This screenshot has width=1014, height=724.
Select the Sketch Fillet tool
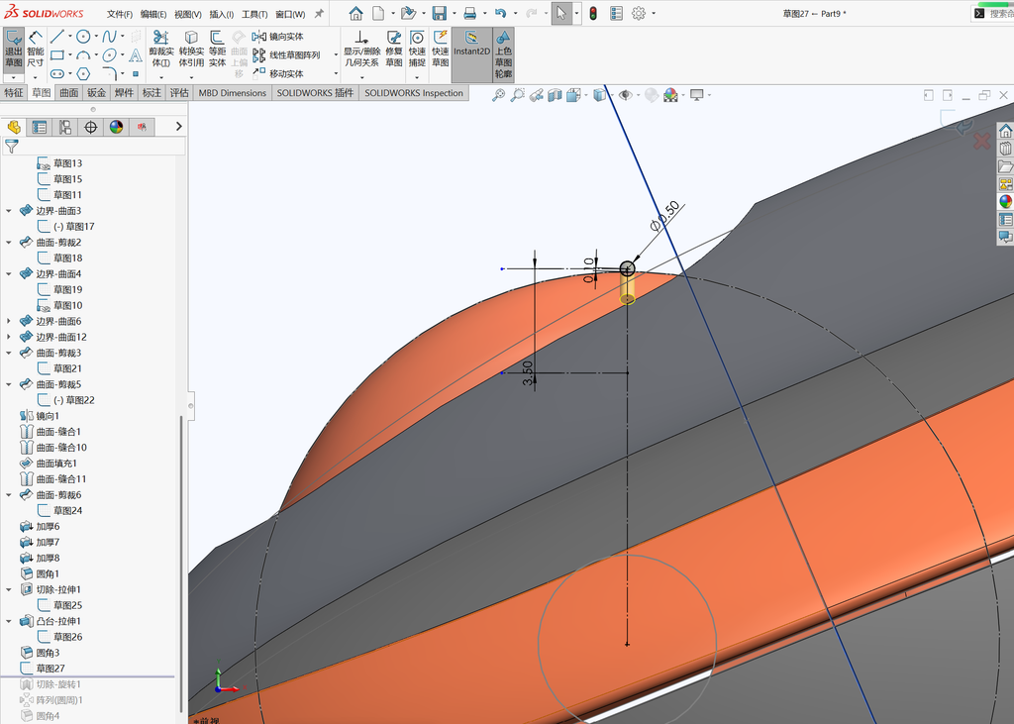pos(109,73)
